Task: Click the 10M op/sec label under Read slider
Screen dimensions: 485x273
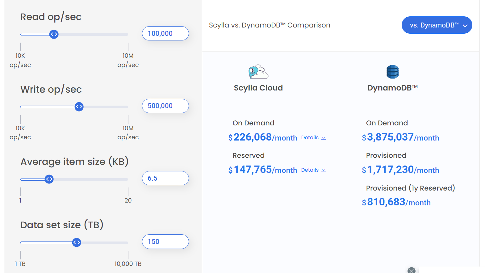Action: pos(128,60)
